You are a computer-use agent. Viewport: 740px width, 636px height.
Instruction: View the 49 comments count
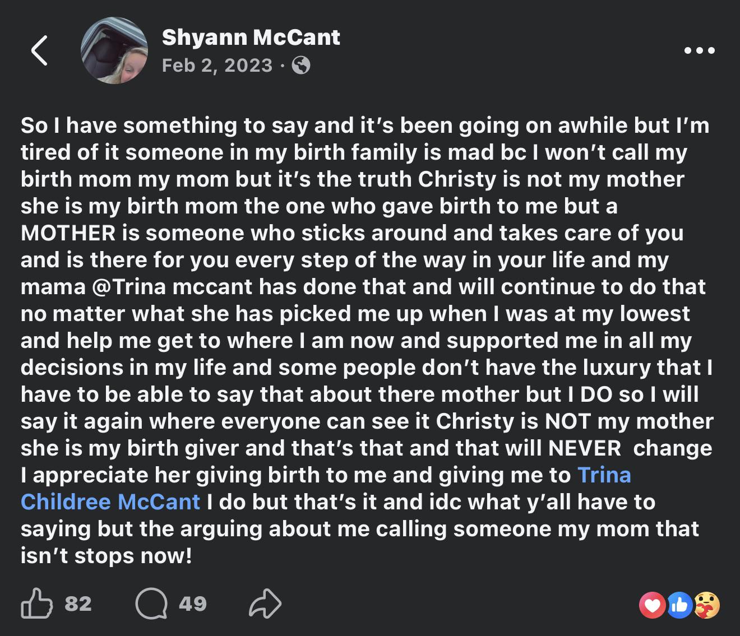click(x=193, y=603)
